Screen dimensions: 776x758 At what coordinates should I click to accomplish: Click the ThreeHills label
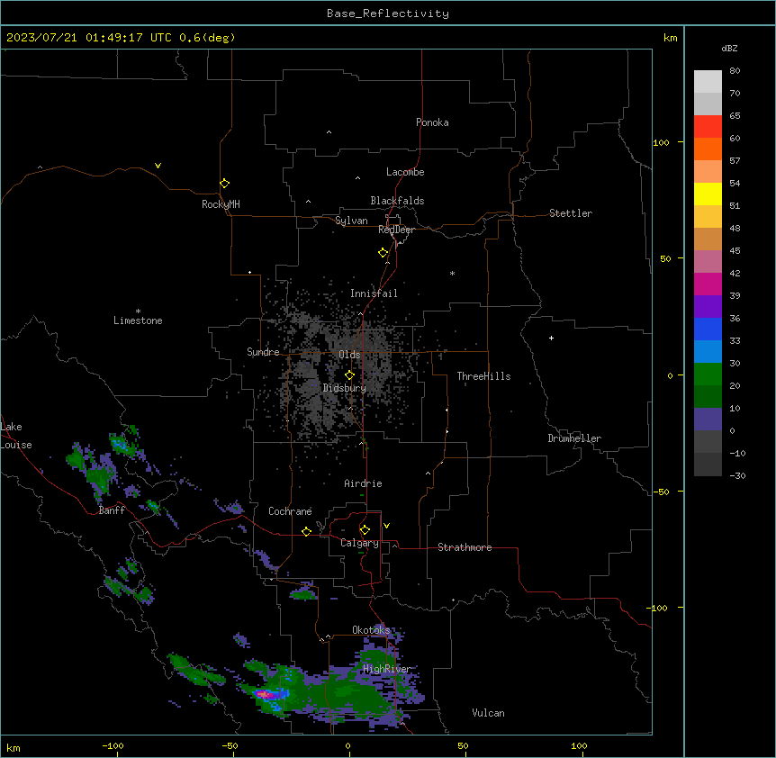tap(483, 376)
